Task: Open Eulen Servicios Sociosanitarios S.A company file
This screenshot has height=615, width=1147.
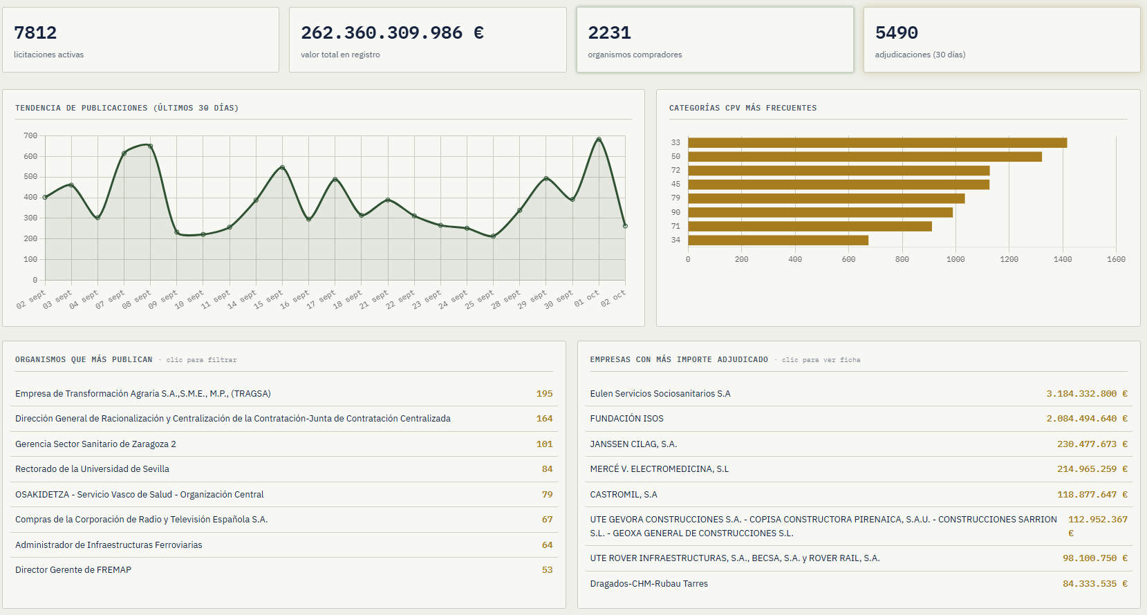Action: pos(859,394)
